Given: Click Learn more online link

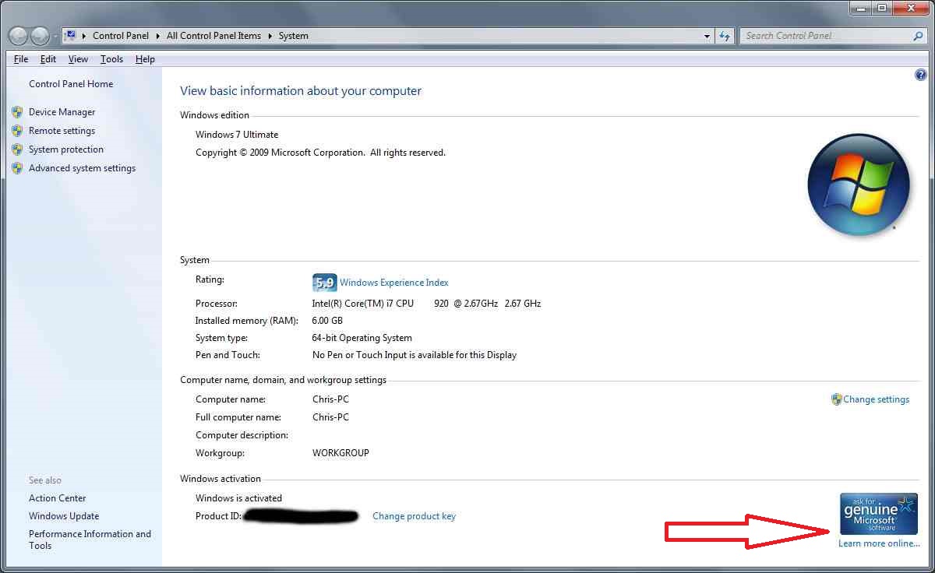Looking at the screenshot, I should (879, 543).
